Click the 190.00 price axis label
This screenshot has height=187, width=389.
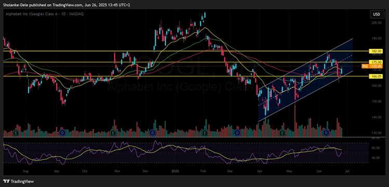[377, 38]
